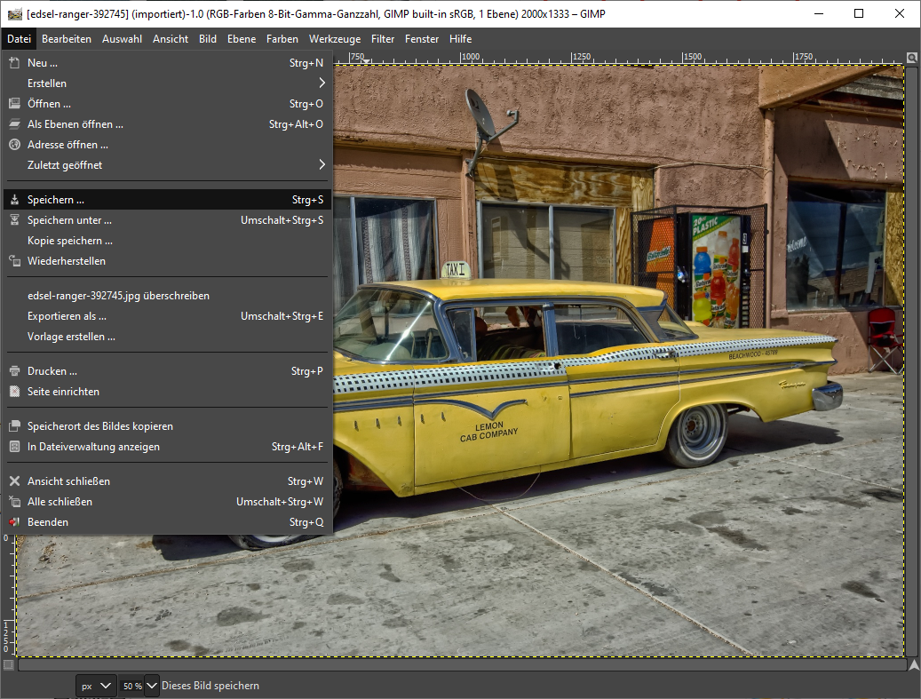This screenshot has width=921, height=699.
Task: Click the Drucken printer icon
Action: [x=14, y=371]
